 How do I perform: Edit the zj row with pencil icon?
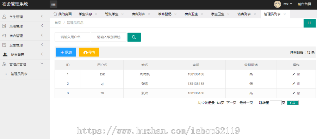(x=294, y=84)
